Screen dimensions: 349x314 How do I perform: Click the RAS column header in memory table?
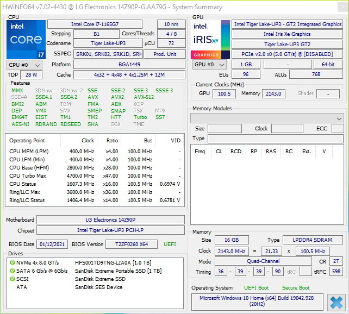coord(271,152)
